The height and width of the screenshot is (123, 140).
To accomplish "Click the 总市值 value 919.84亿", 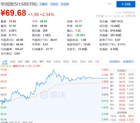I will 116,30.
